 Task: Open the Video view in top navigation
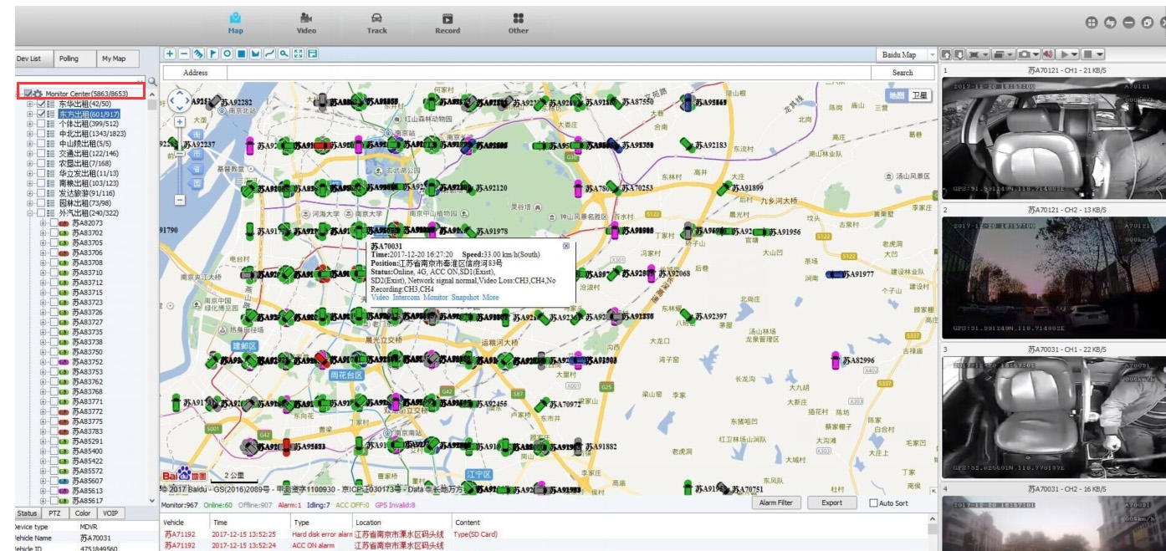[306, 23]
